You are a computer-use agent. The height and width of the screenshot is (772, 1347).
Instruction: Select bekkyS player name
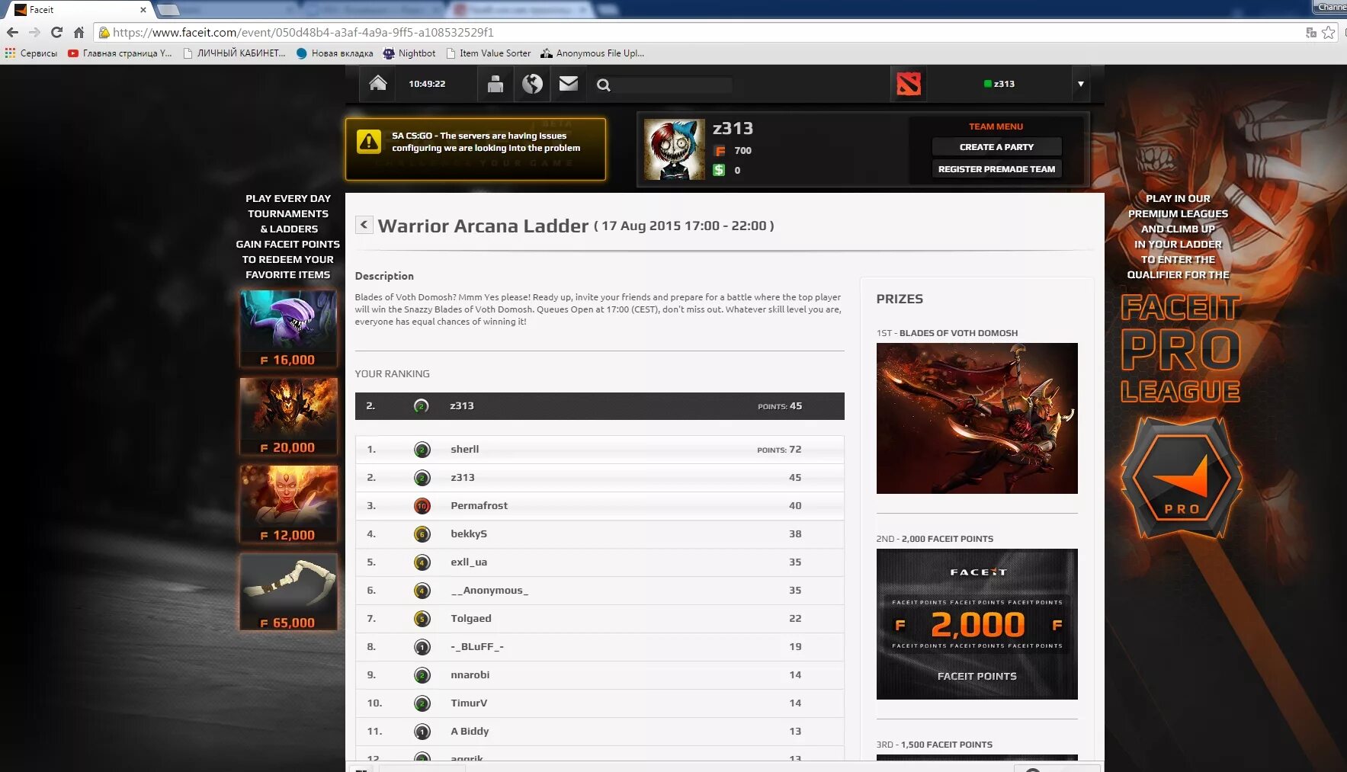click(x=469, y=534)
